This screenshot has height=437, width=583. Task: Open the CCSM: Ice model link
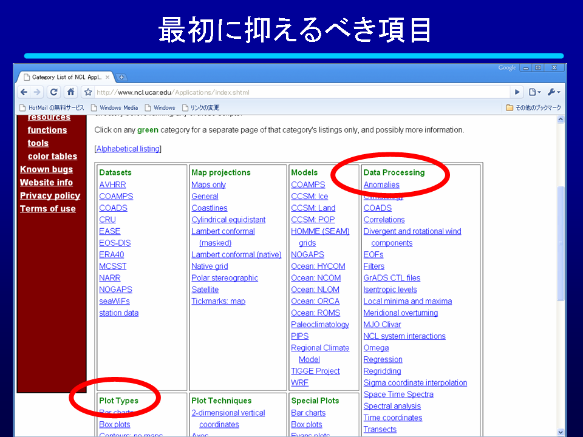pos(310,196)
